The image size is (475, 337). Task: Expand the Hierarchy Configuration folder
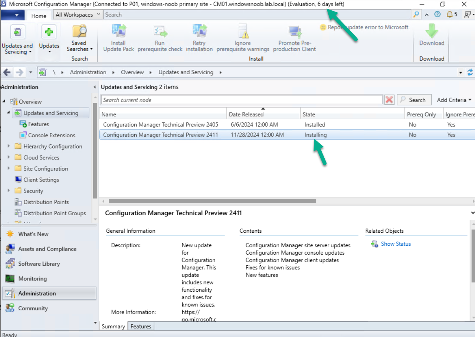[x=9, y=146]
